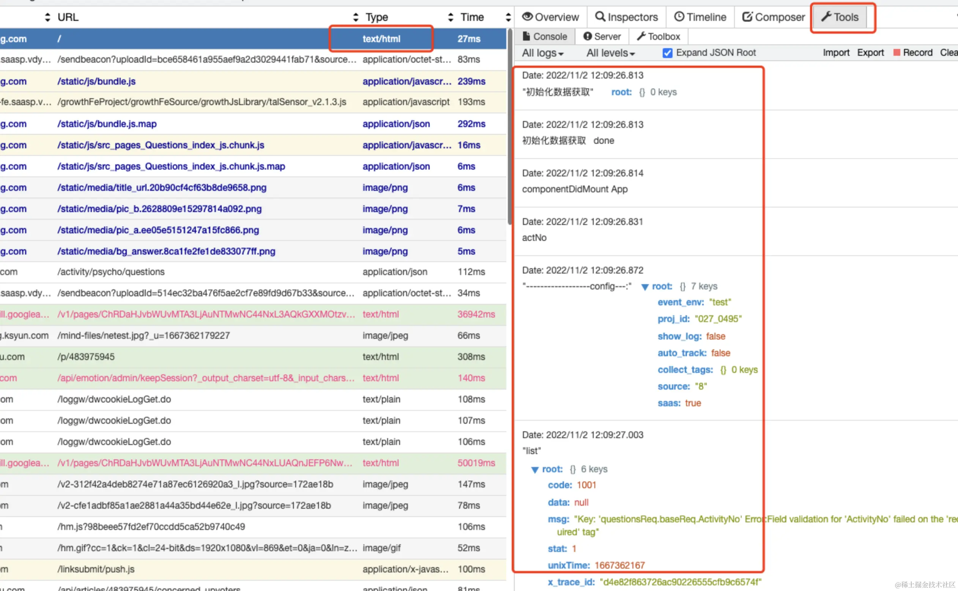Viewport: 958px width, 591px height.
Task: Uncheck Expand JSON Root checkbox
Action: 667,53
